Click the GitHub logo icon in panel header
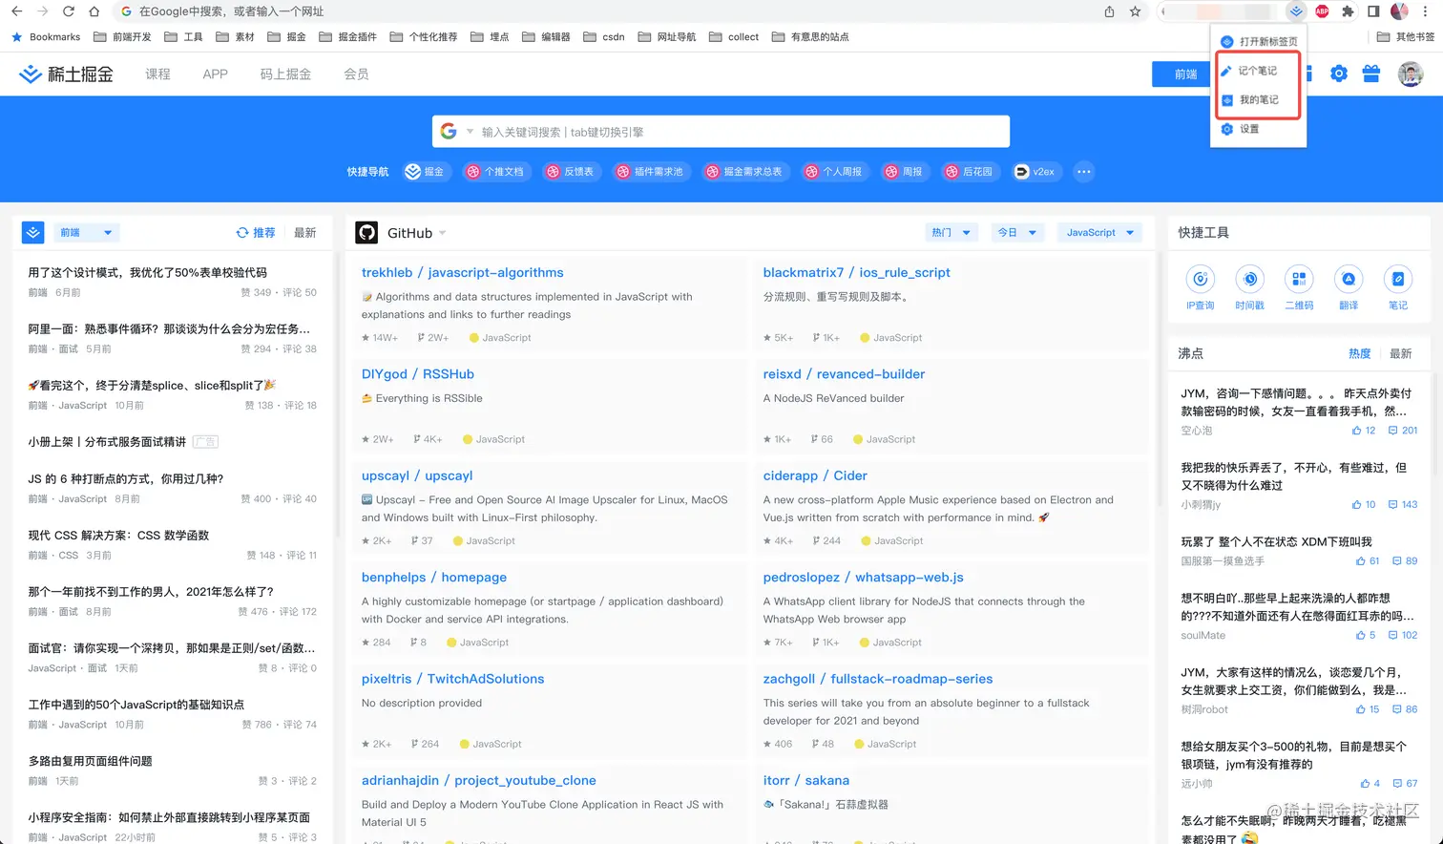Screen dimensions: 1443x844 coord(366,232)
